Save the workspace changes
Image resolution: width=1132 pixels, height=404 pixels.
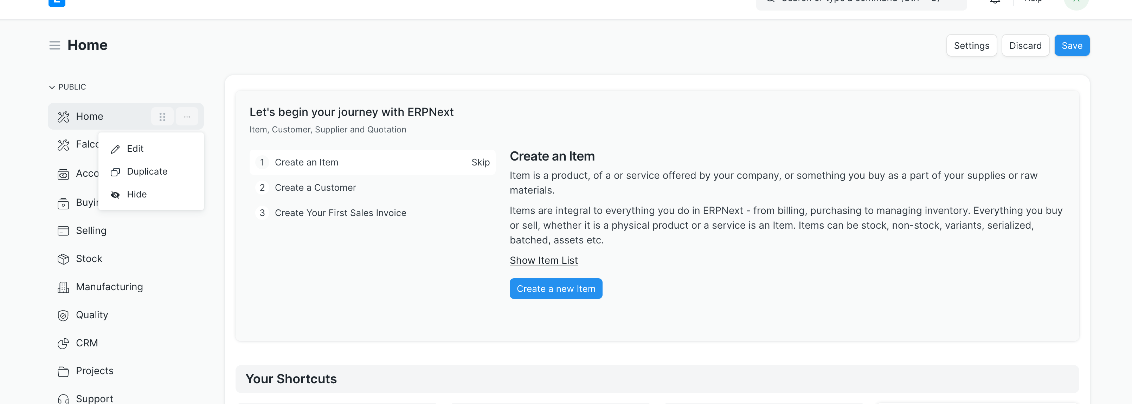click(1072, 46)
